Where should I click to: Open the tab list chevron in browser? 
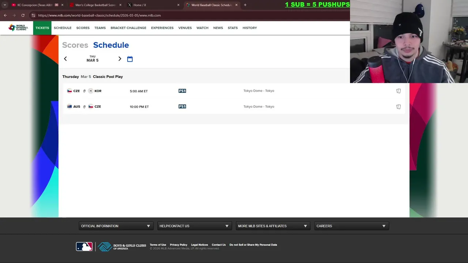click(5, 5)
